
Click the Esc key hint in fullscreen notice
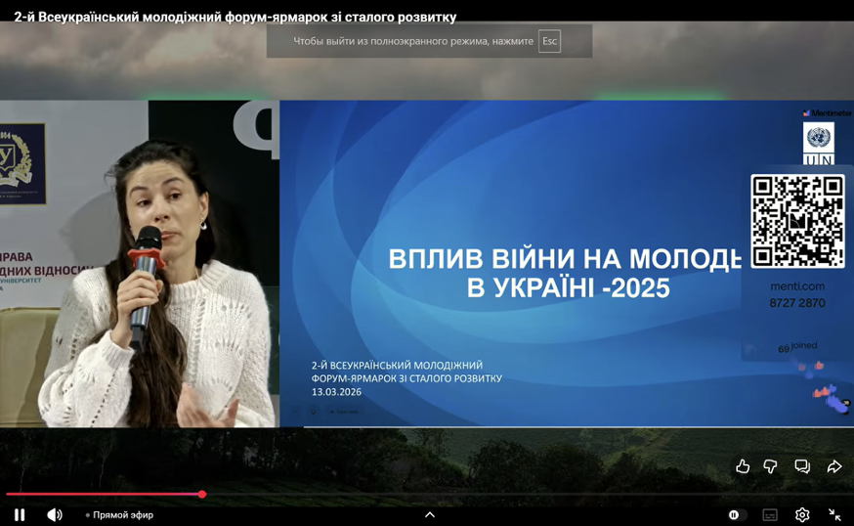[x=549, y=41]
